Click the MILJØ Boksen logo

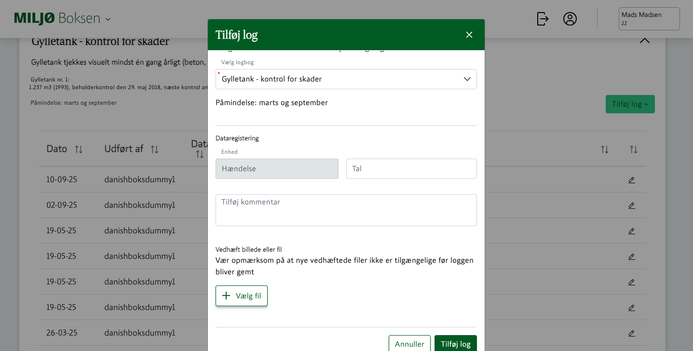[57, 19]
